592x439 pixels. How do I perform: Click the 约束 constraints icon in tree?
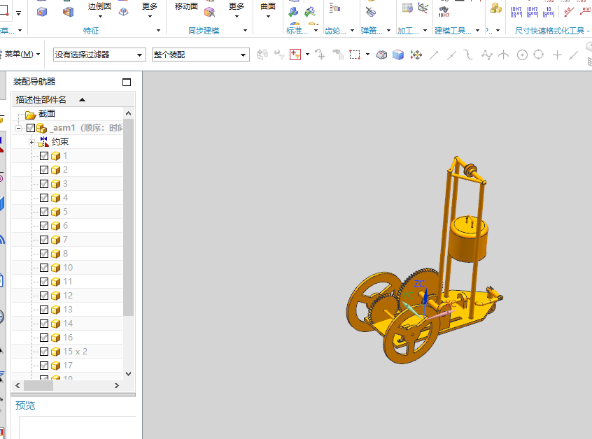[x=43, y=142]
